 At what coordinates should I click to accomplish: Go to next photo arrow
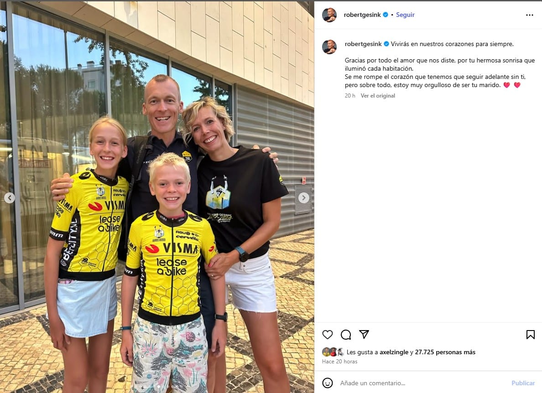(303, 197)
